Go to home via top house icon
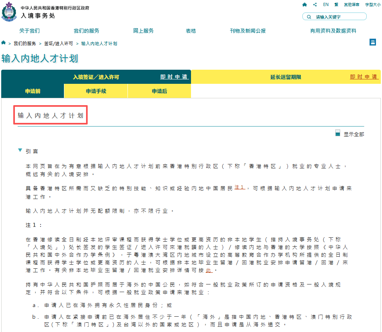Image resolution: width=382 pixels, height=332 pixels. (304, 4)
